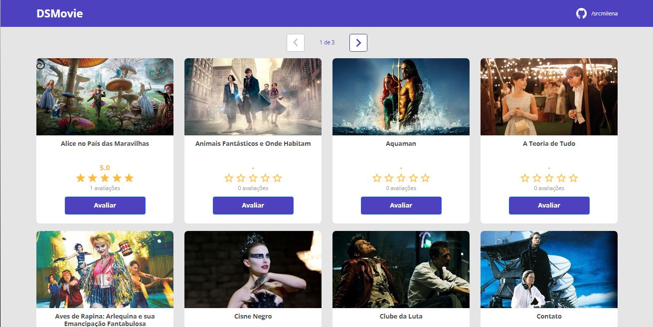This screenshot has height=327, width=653.
Task: Click the 'Cisne Negro' title text
Action: tap(253, 317)
